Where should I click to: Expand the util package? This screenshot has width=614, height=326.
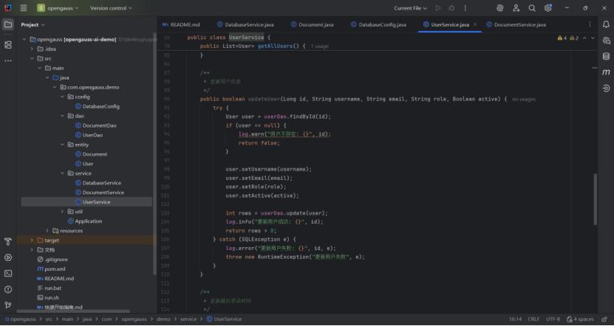62,212
